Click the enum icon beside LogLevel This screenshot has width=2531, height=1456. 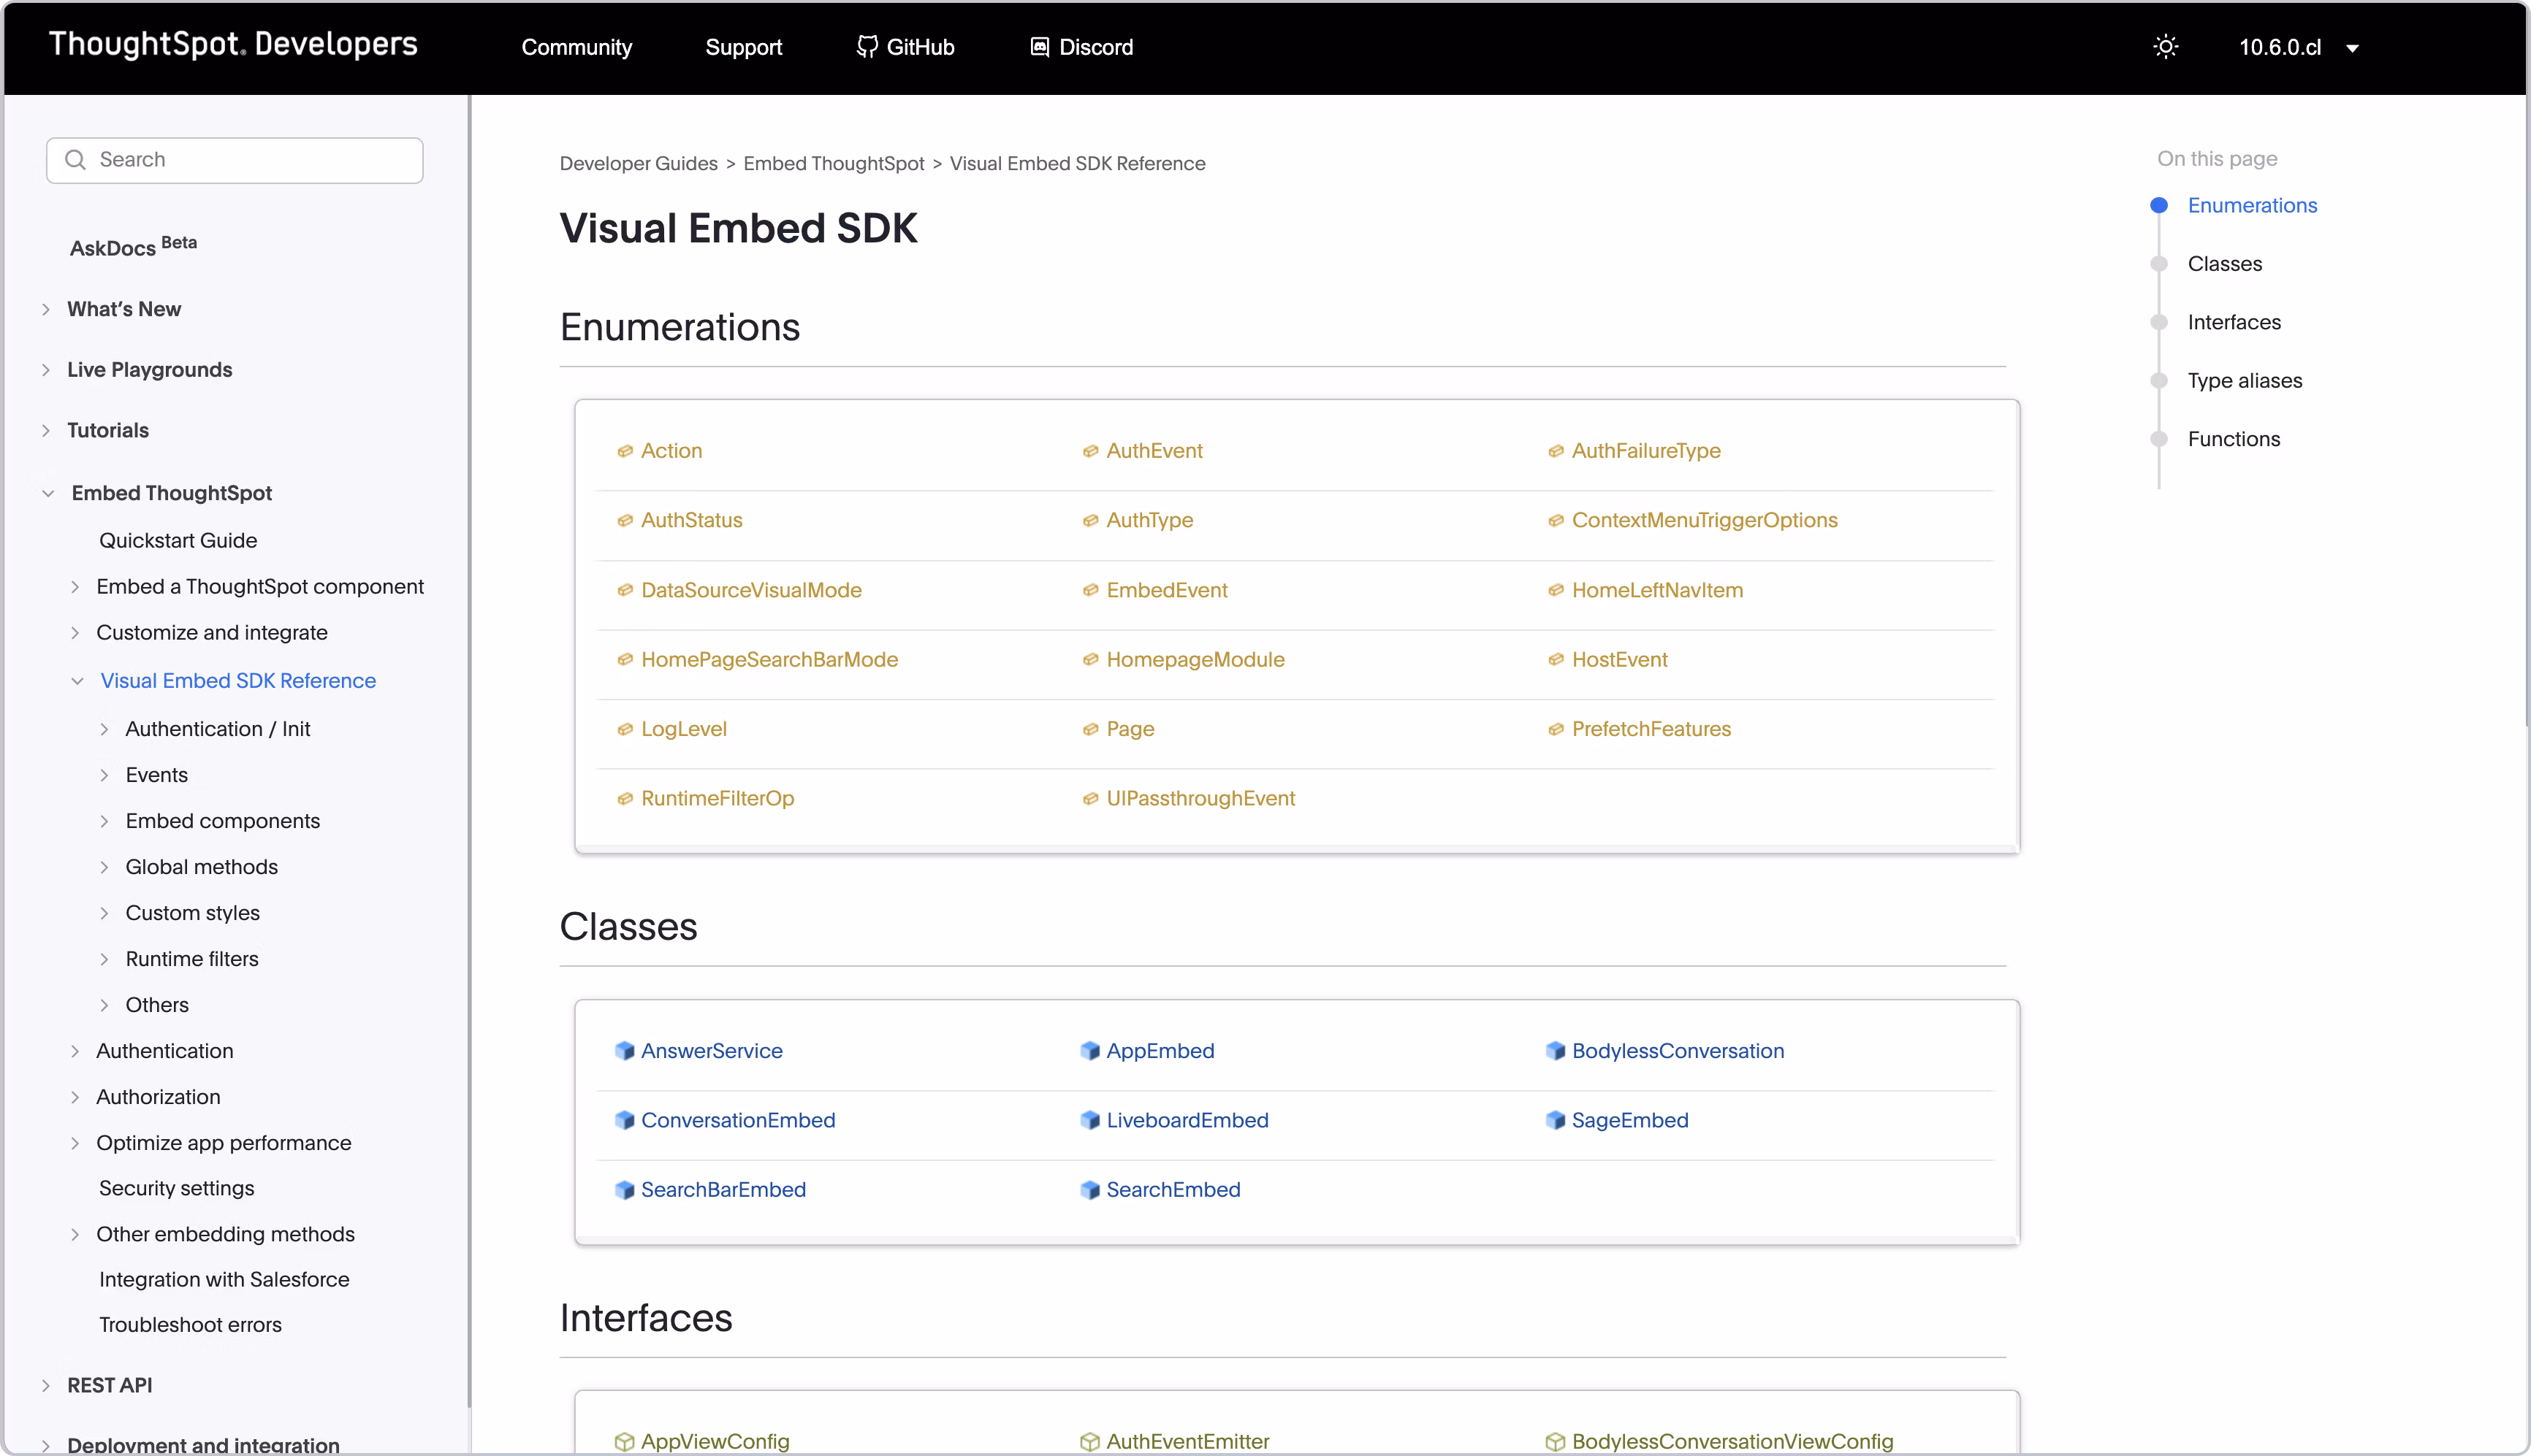624,729
